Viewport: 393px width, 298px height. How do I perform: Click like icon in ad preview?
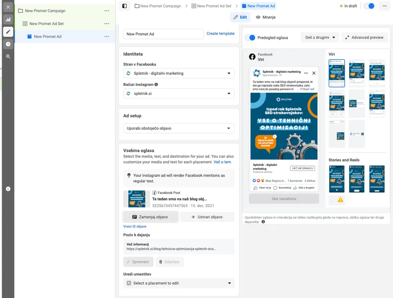[x=255, y=188]
